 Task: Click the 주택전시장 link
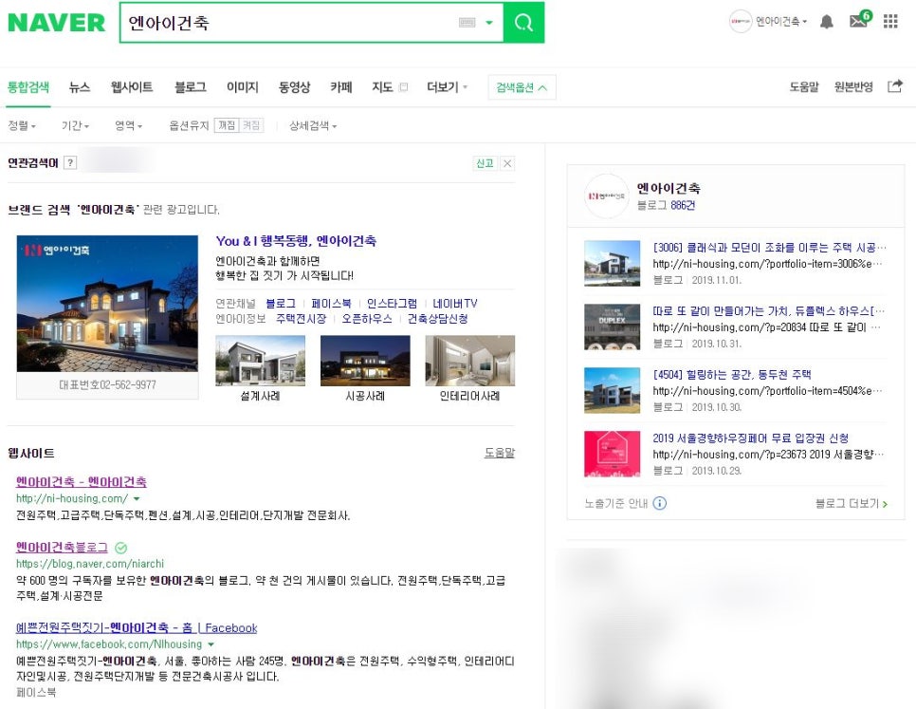(x=302, y=319)
